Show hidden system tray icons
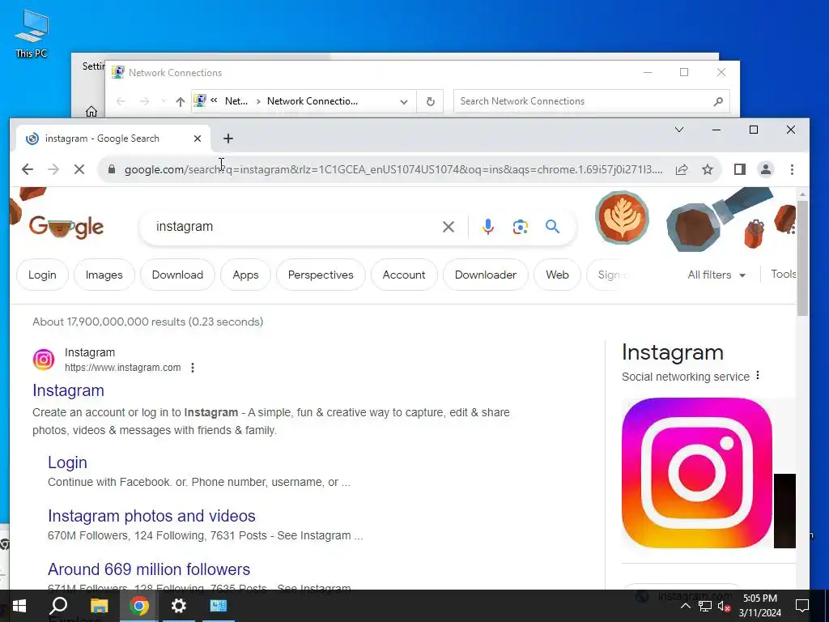This screenshot has height=622, width=829. click(x=685, y=606)
